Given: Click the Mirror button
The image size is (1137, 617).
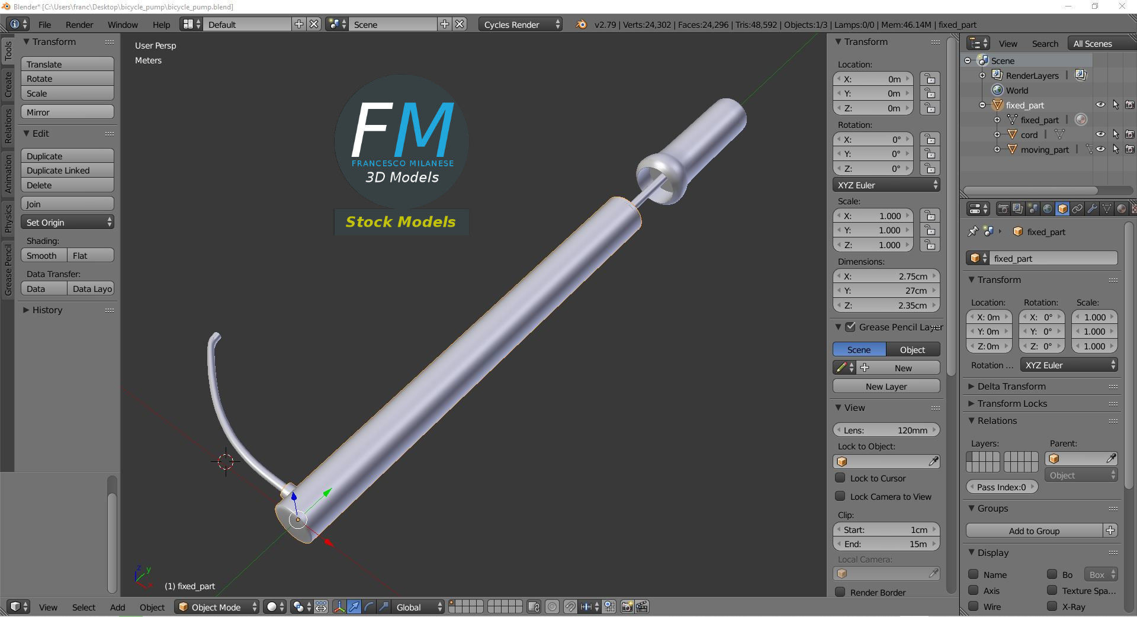Looking at the screenshot, I should [67, 112].
